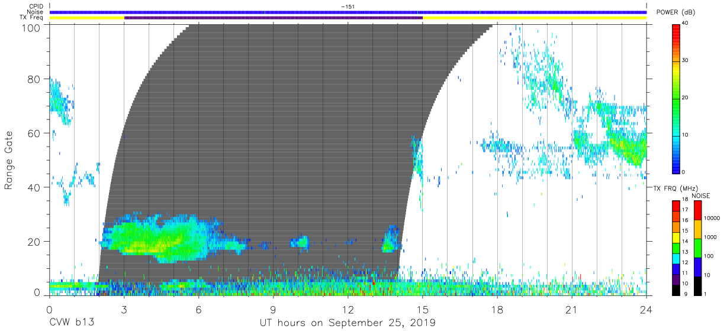Click the range gate tick label '40'

(34, 188)
